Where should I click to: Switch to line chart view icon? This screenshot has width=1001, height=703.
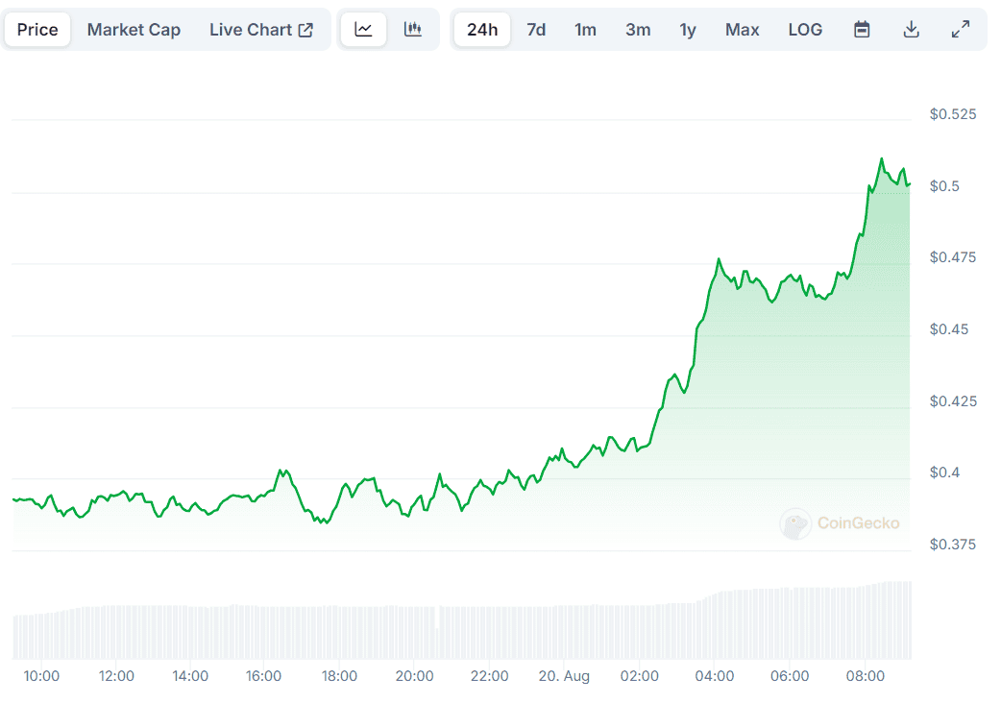(363, 30)
